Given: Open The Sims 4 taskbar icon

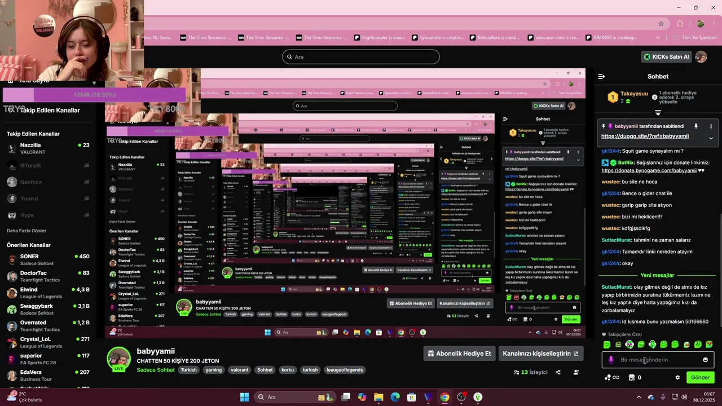Looking at the screenshot, I should [478, 397].
